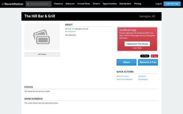Screen dimensions: 183x114
Task: Click the blue Share button
Action: (x=126, y=62)
